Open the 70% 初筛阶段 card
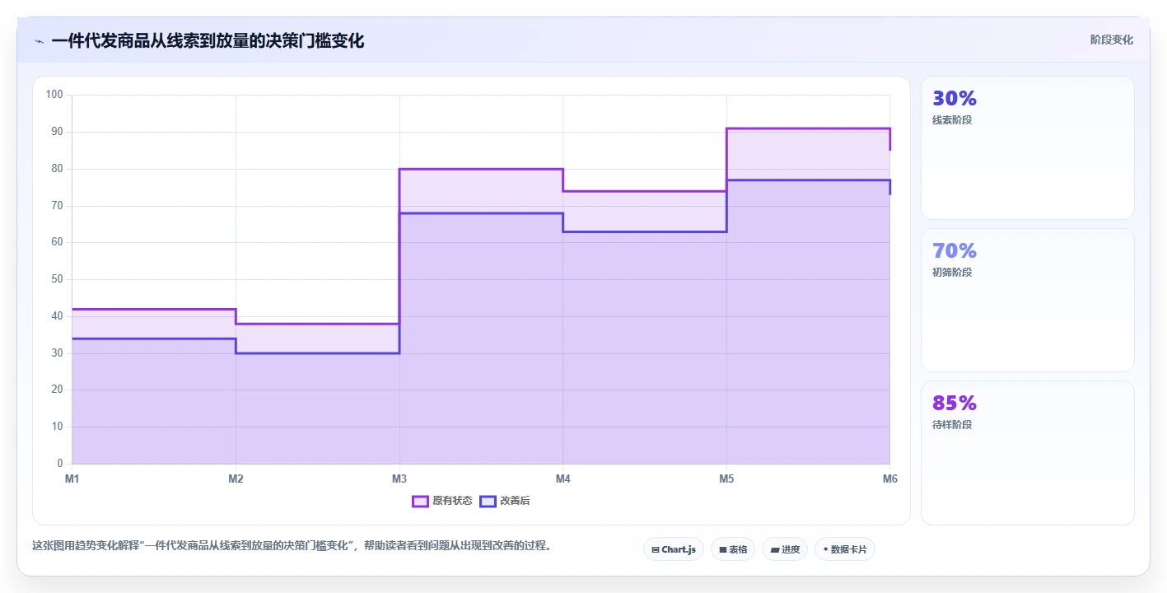This screenshot has width=1167, height=593. [1028, 301]
